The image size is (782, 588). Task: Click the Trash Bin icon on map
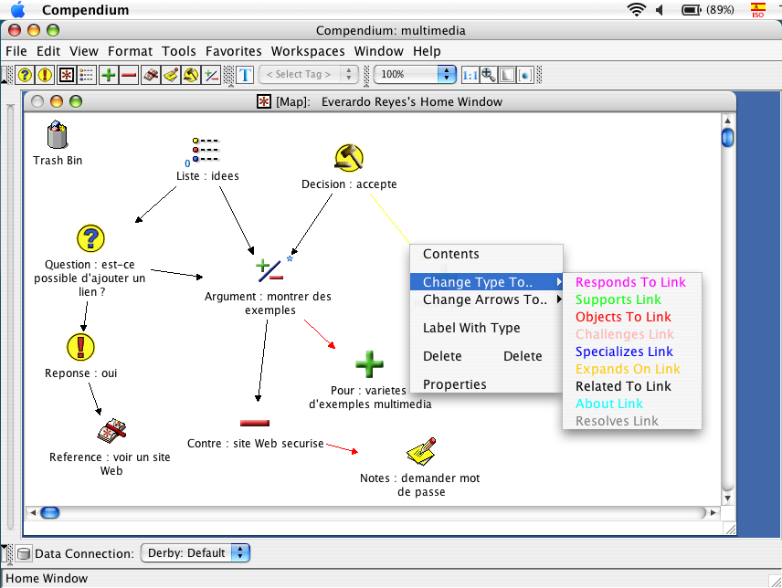tap(58, 137)
